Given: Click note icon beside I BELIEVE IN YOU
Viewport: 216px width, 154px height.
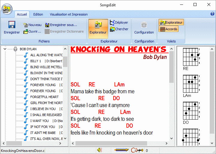Looking at the screenshot, I should [x=26, y=109].
